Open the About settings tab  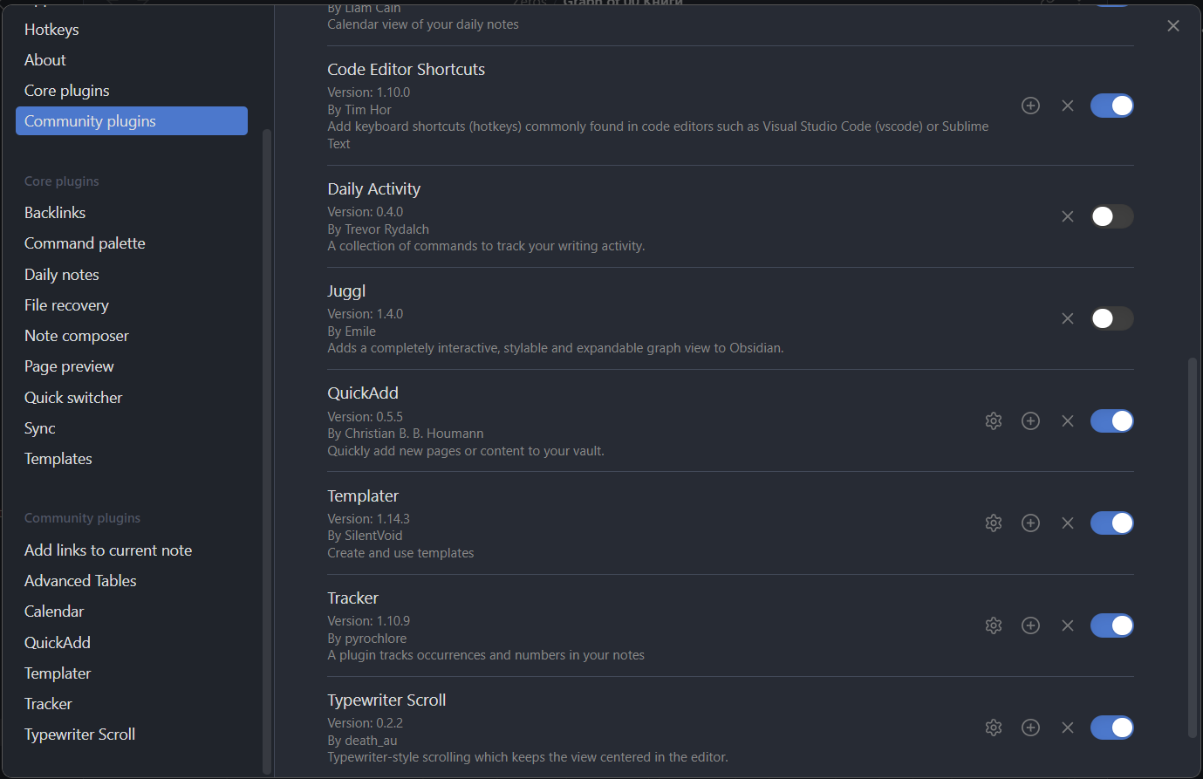(132, 60)
